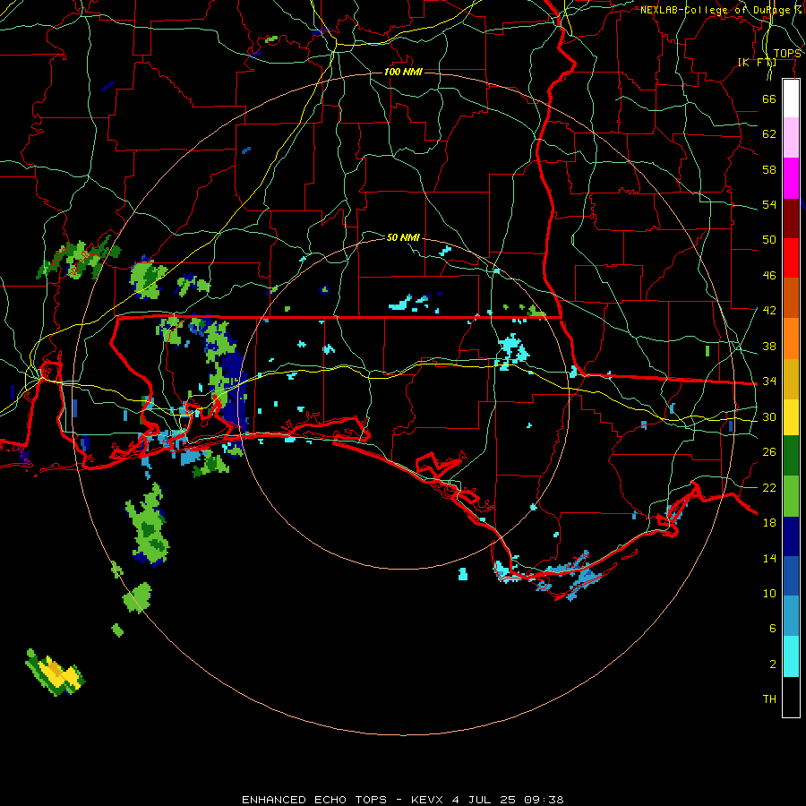Click the legend value '22'
This screenshot has height=806, width=806.
(769, 488)
